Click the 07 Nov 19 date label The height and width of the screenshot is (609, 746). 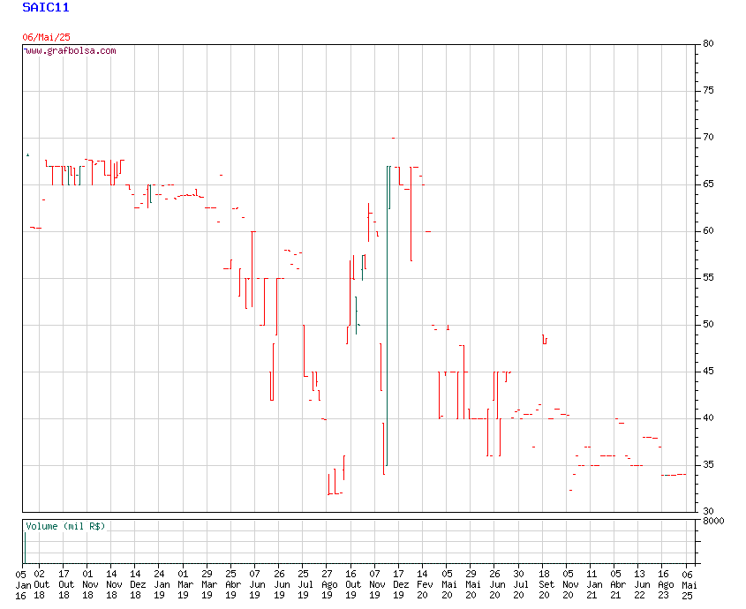tap(376, 585)
